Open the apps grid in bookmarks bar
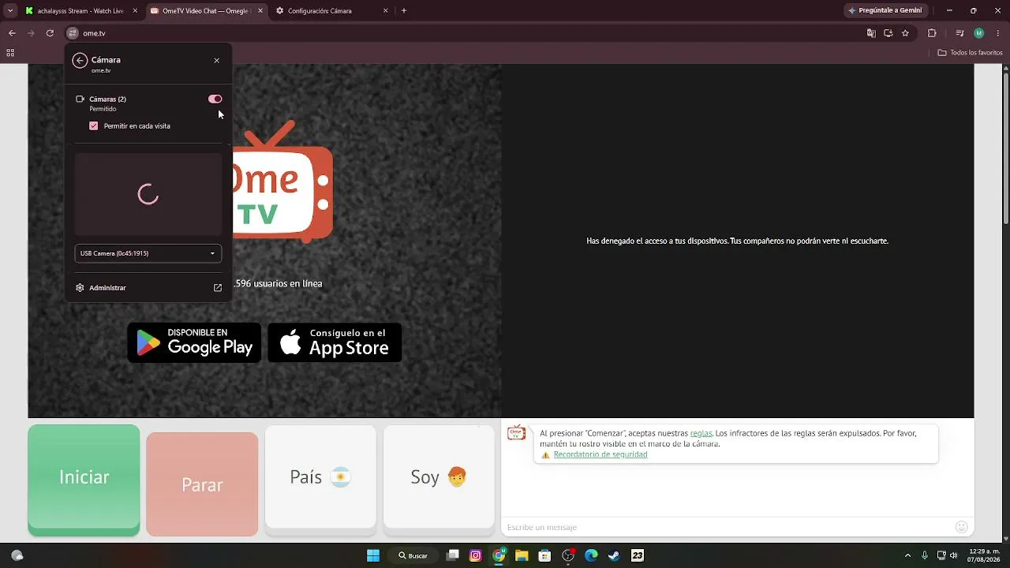Image resolution: width=1010 pixels, height=568 pixels. (10, 53)
